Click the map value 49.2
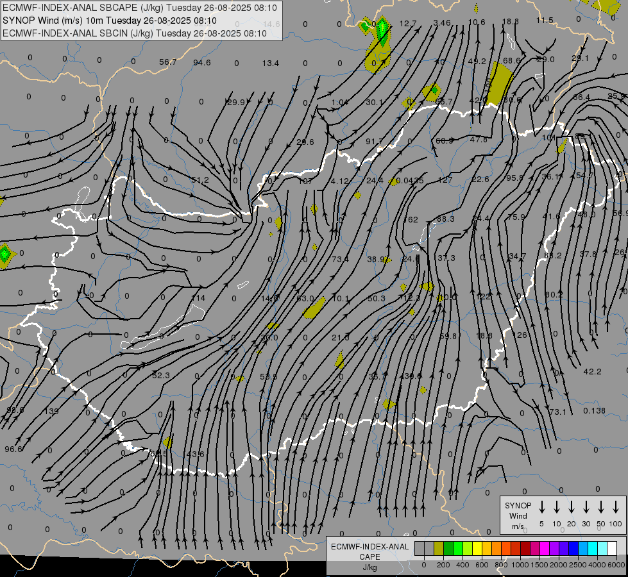 (x=477, y=62)
